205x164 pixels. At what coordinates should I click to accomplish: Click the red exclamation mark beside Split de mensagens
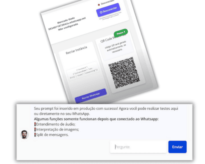pyautogui.click(x=35, y=134)
